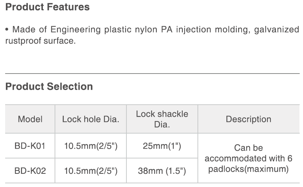Select the BD-K02 model cell
Image resolution: width=303 pixels, height=187 pixels.
(x=30, y=171)
